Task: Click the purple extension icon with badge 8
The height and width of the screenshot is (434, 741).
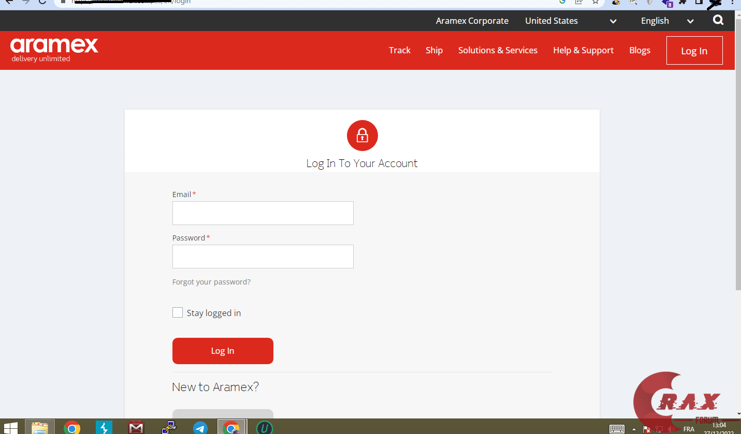Action: [666, 3]
